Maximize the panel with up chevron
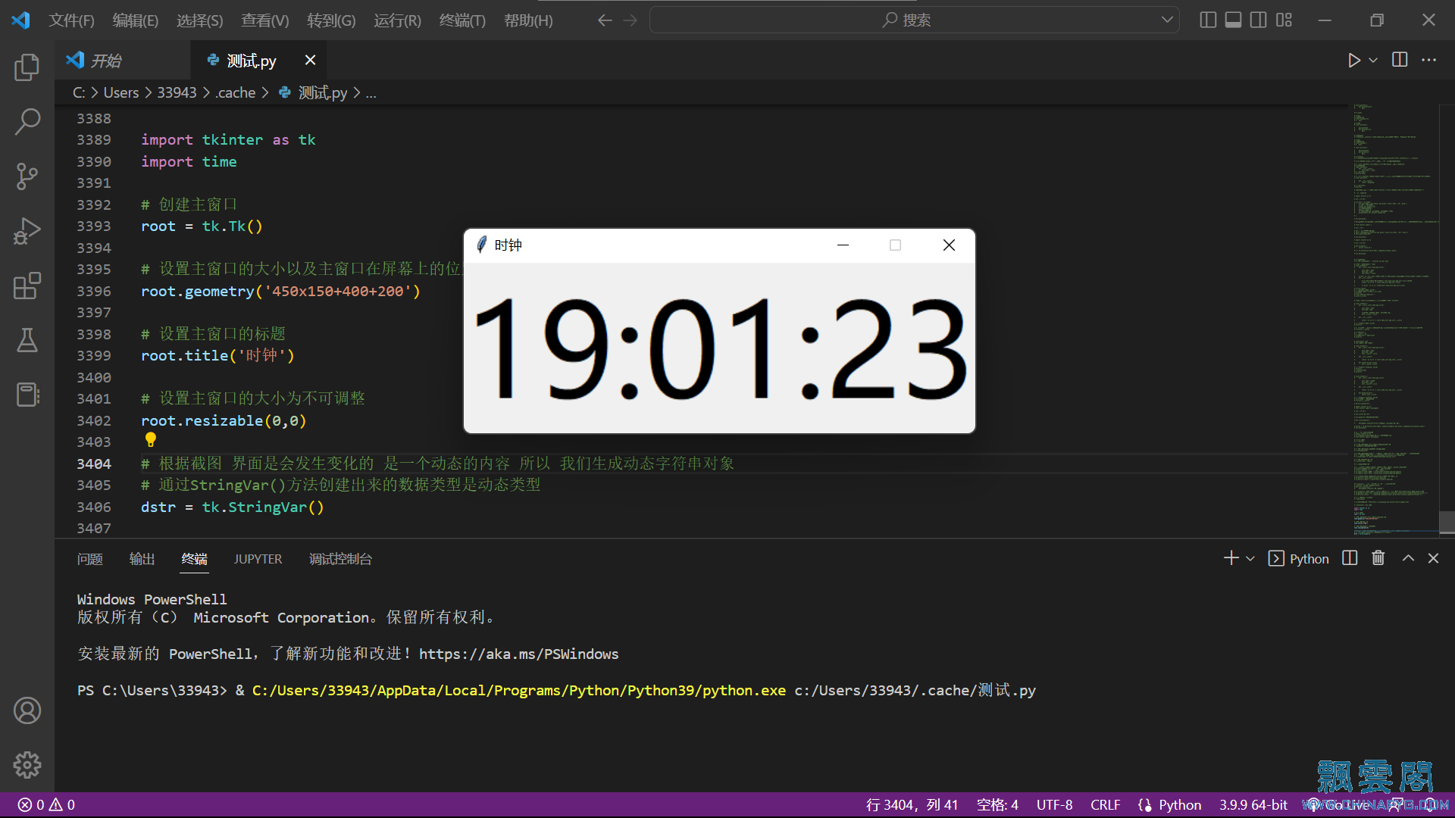This screenshot has width=1455, height=818. click(x=1408, y=558)
